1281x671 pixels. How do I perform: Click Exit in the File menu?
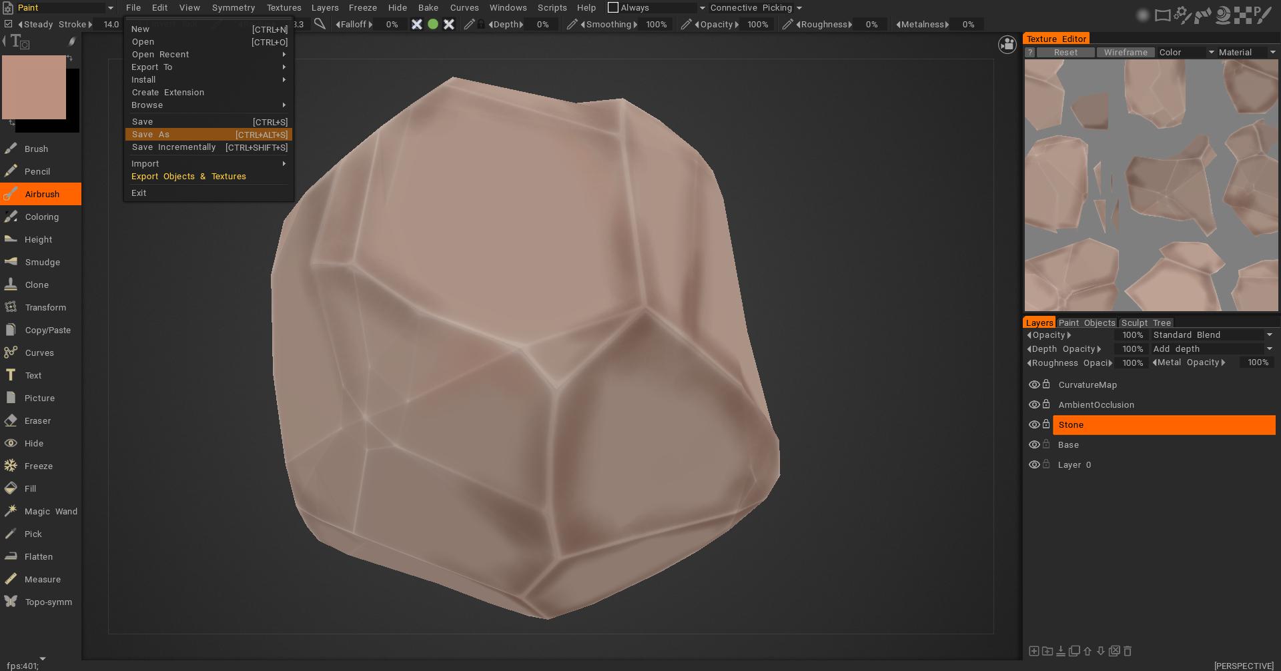point(209,193)
